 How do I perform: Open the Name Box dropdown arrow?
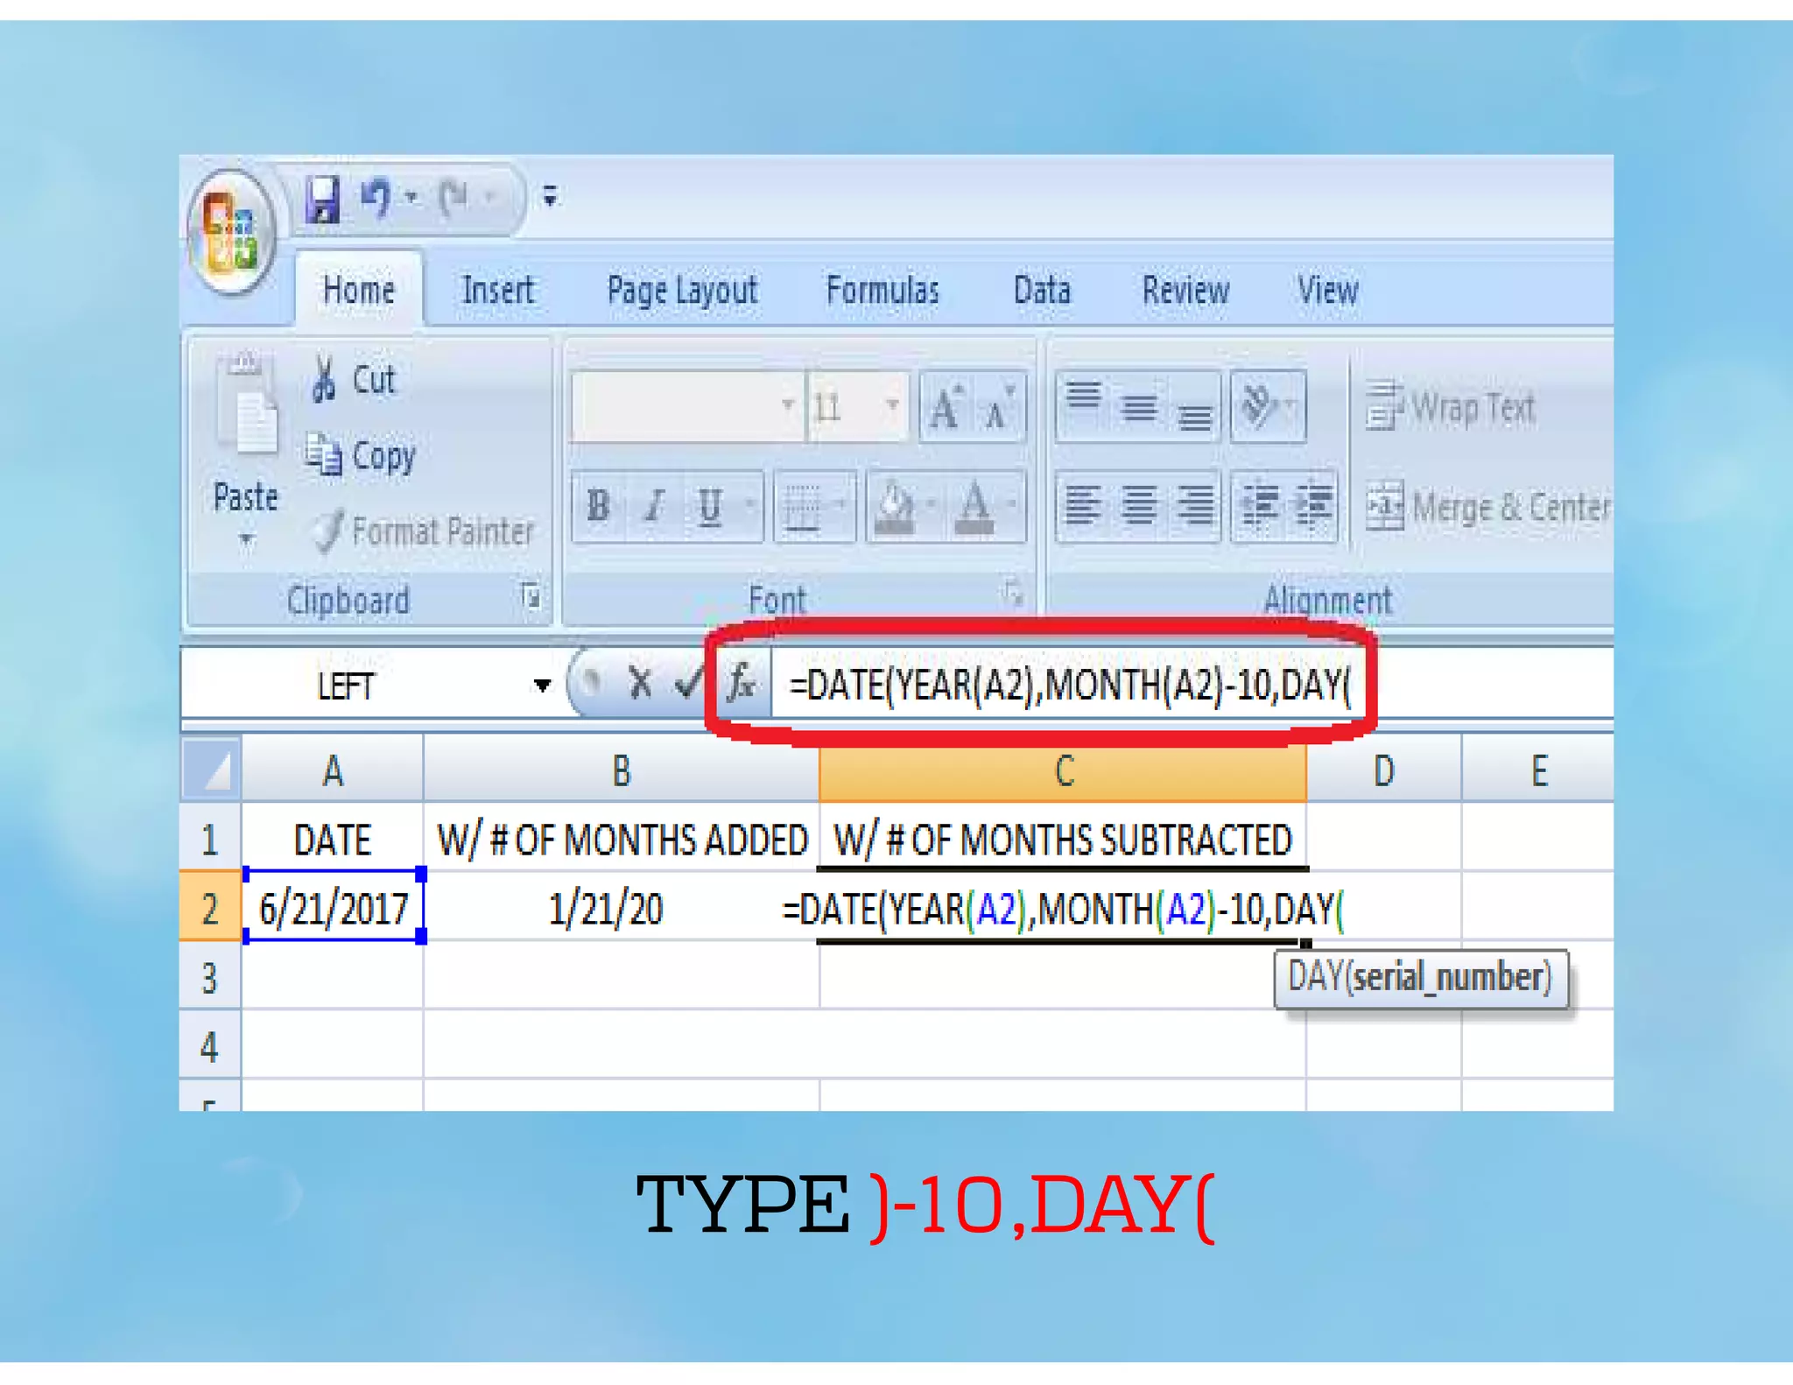point(542,685)
